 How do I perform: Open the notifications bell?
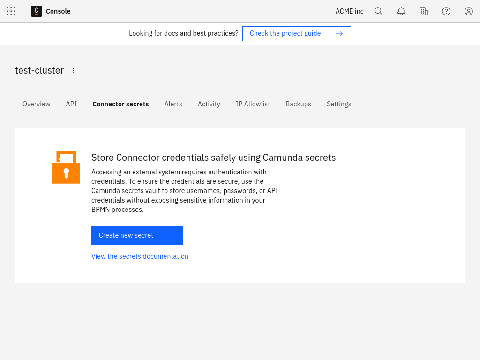401,11
